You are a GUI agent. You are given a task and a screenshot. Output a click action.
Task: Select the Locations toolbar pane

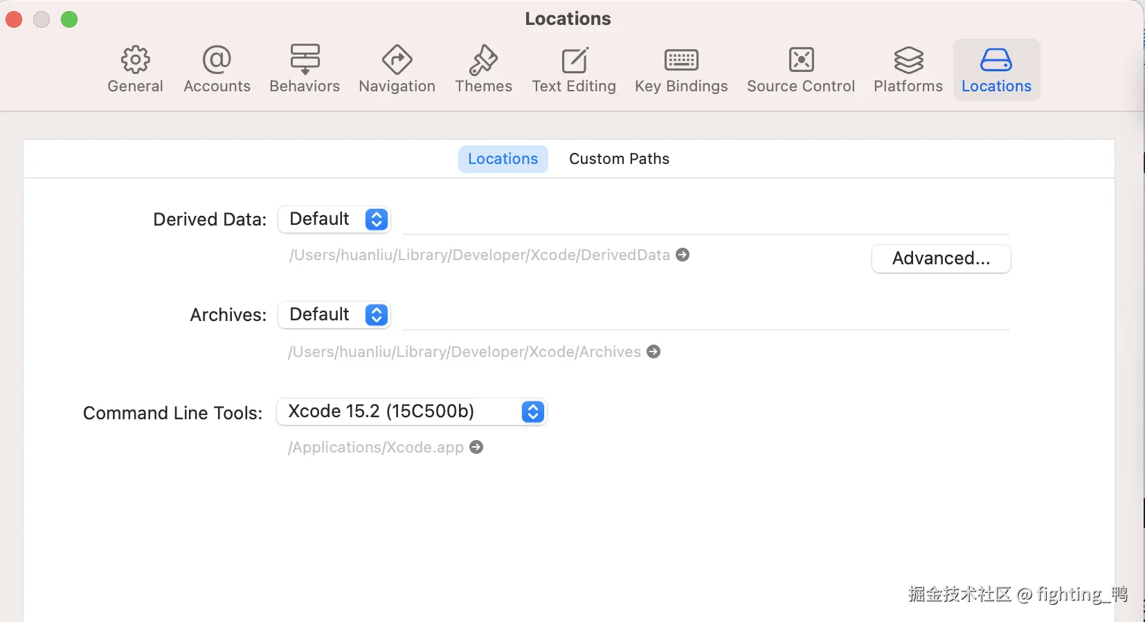996,70
